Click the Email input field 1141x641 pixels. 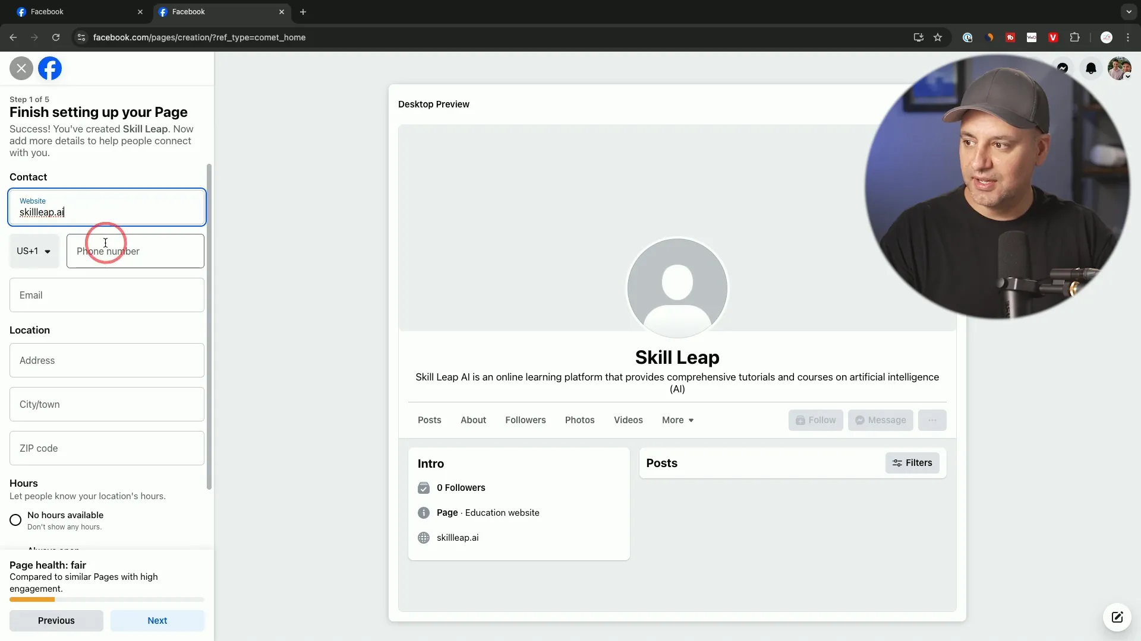pyautogui.click(x=107, y=295)
